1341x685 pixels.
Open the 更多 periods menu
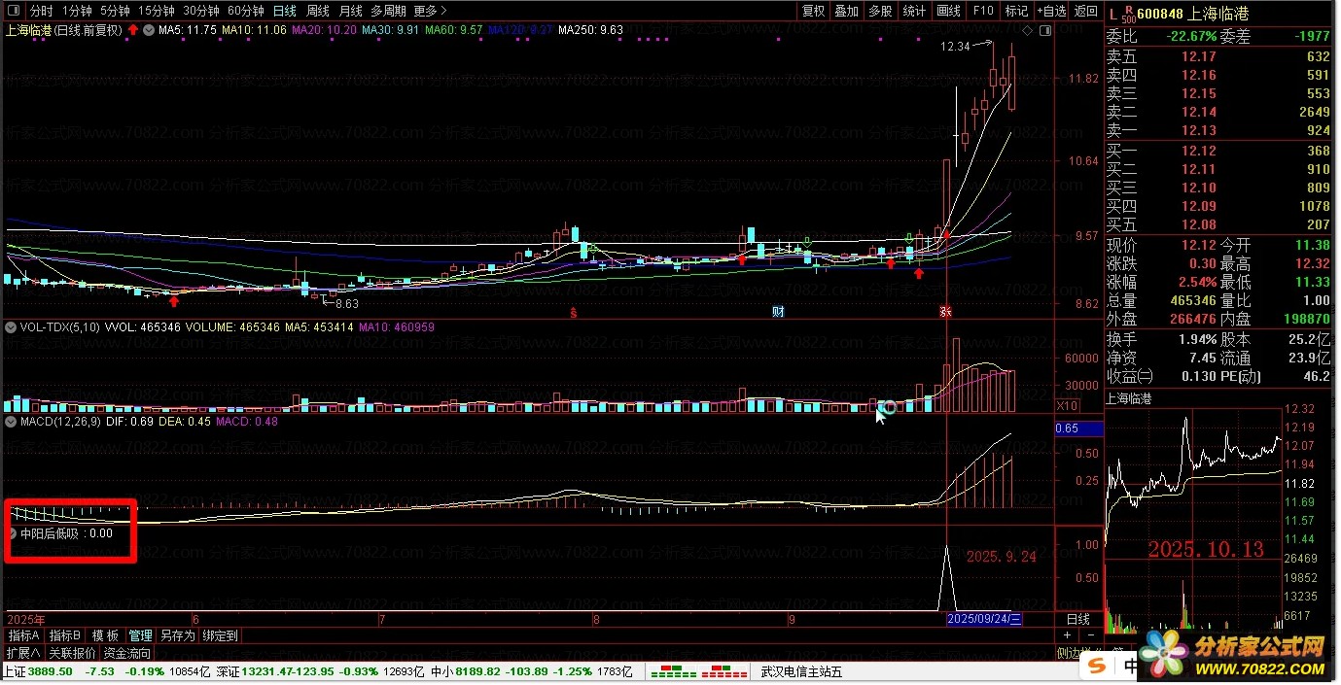pyautogui.click(x=430, y=11)
